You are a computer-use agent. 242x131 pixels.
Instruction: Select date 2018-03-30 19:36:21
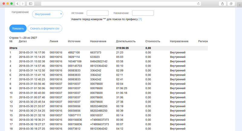click(32, 120)
